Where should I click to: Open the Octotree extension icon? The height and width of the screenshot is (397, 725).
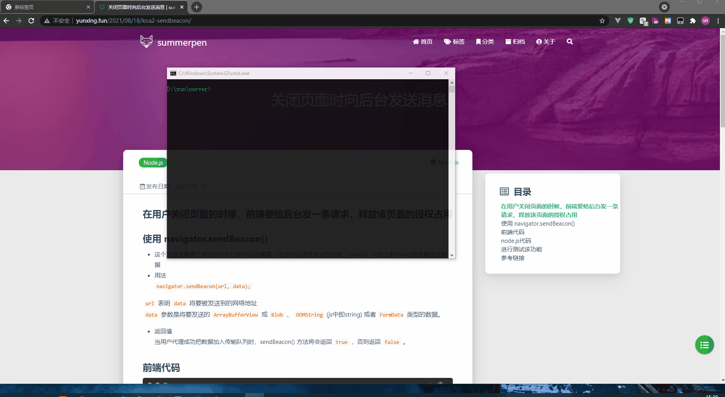680,21
